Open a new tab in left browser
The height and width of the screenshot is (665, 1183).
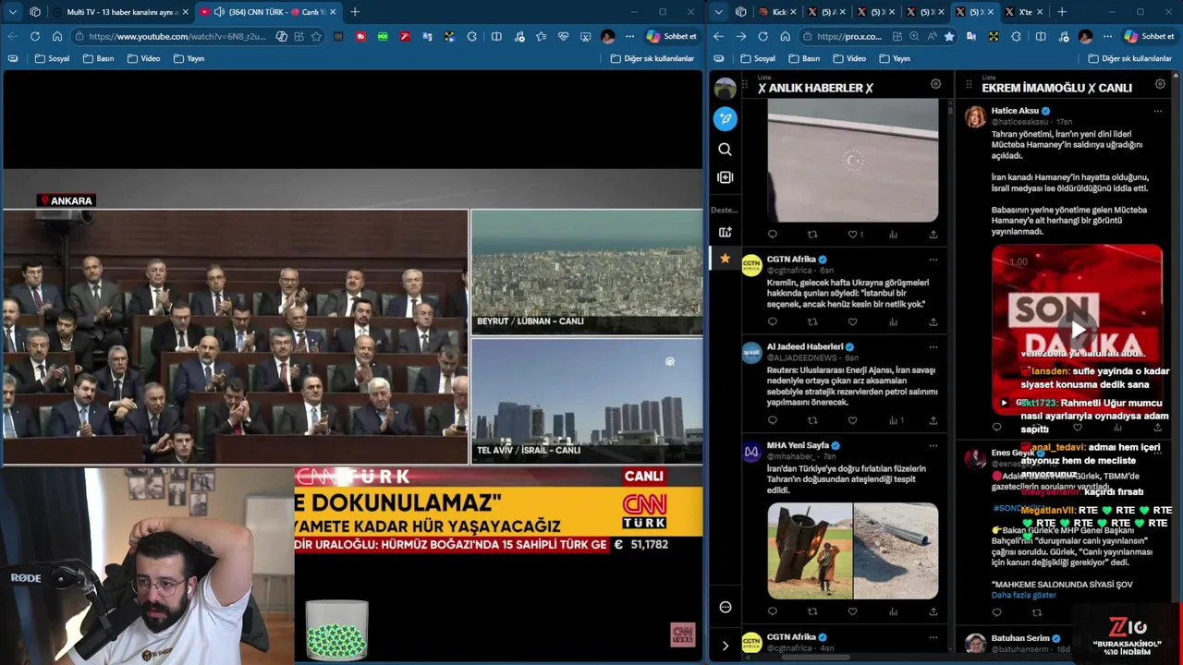pyautogui.click(x=355, y=12)
